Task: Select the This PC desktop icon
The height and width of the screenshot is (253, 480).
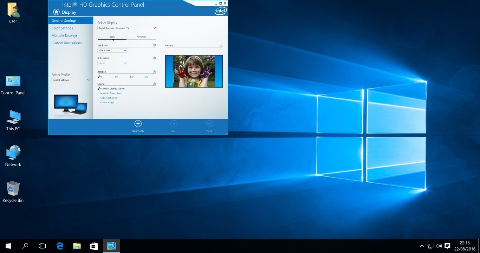Action: point(13,121)
